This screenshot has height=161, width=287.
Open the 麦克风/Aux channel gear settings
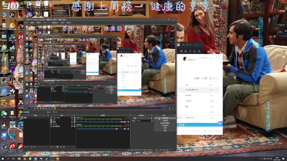[128, 122]
